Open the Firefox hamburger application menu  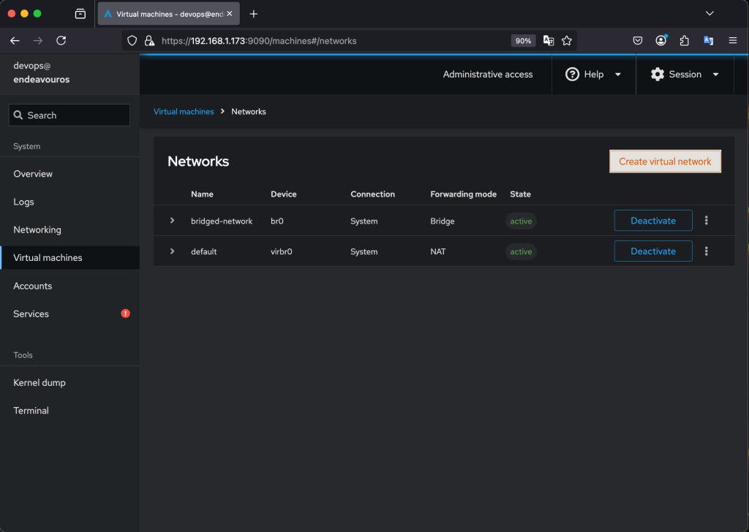point(732,41)
